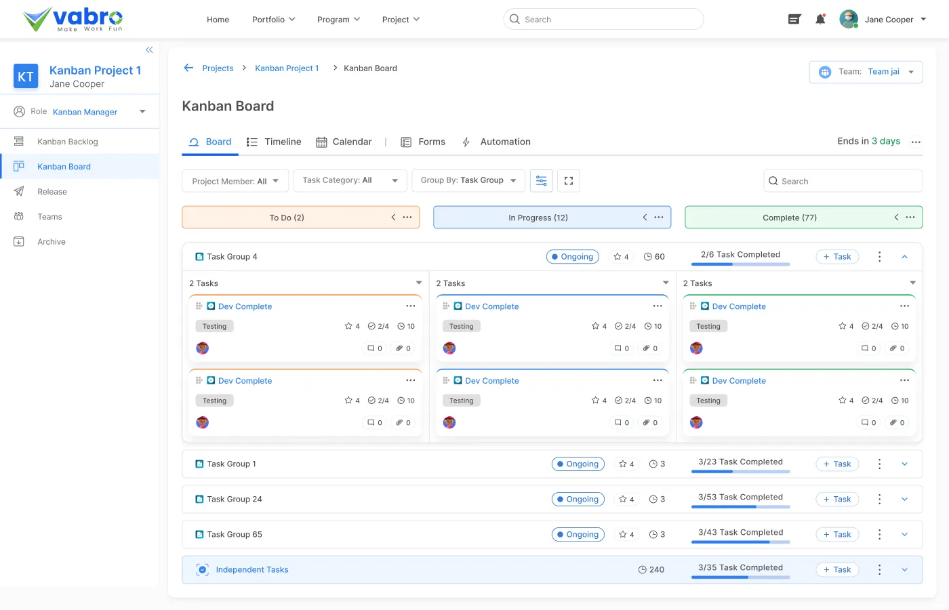Click the back arrow beside Projects
The height and width of the screenshot is (610, 949).
click(x=188, y=68)
